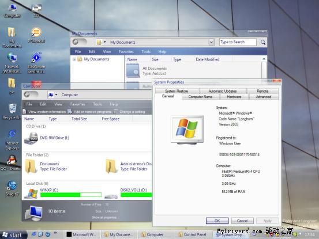Click the File Folder (2) group header
Screen dimensions: 319x239
pyautogui.click(x=37, y=155)
